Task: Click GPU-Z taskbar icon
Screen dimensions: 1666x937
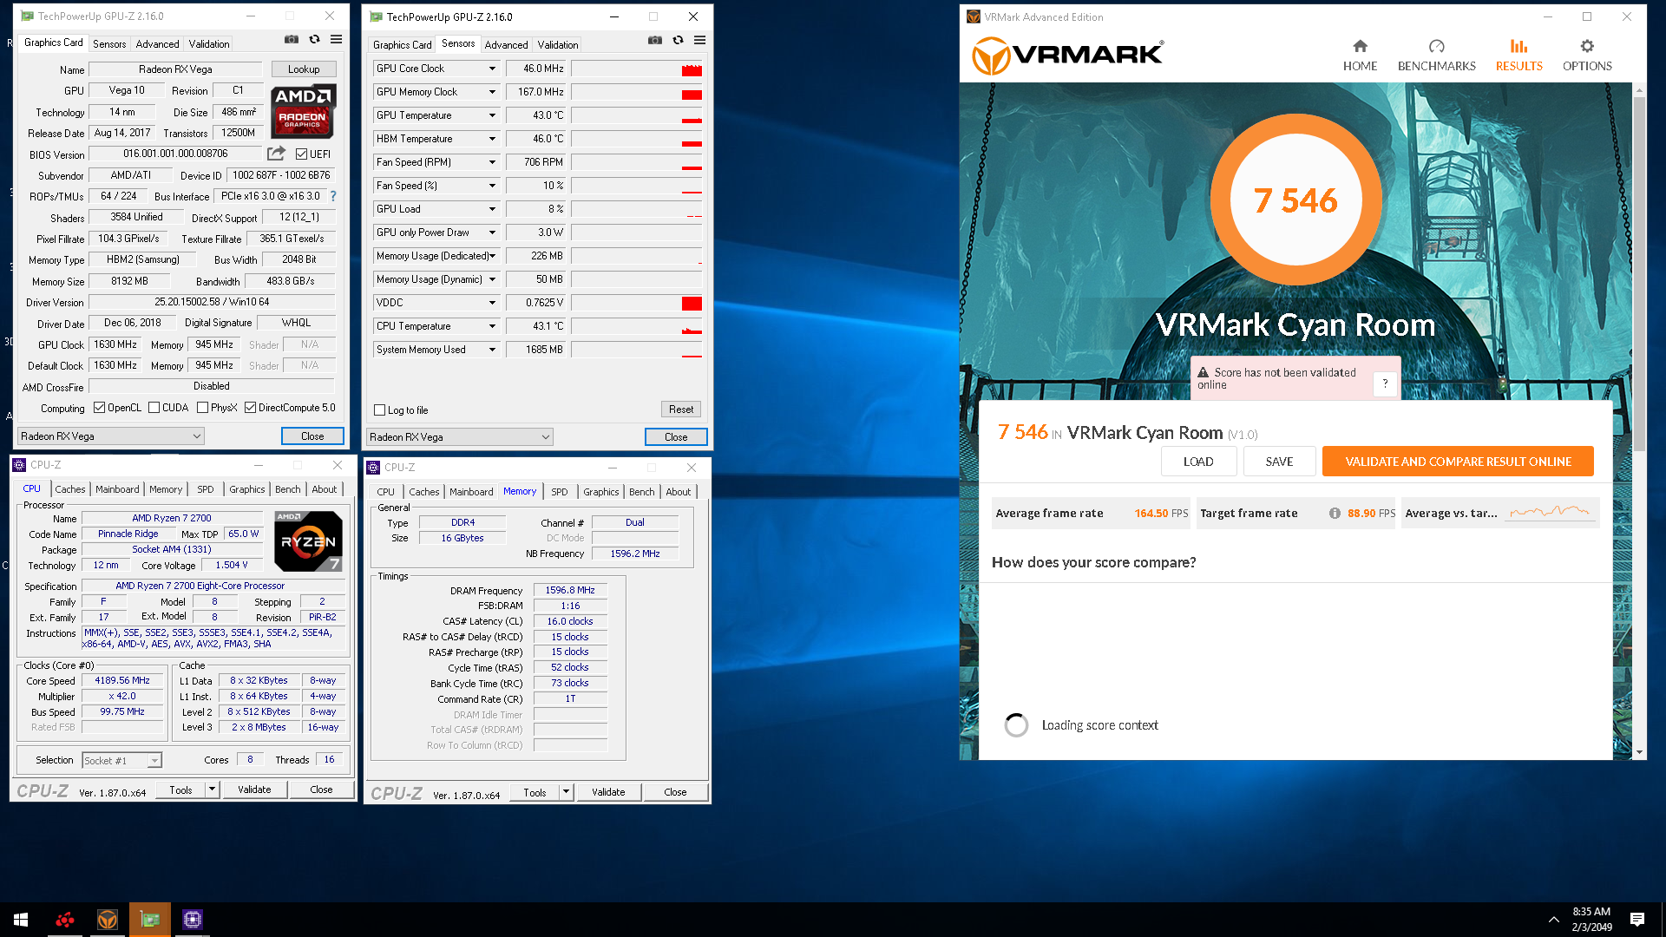Action: (150, 920)
